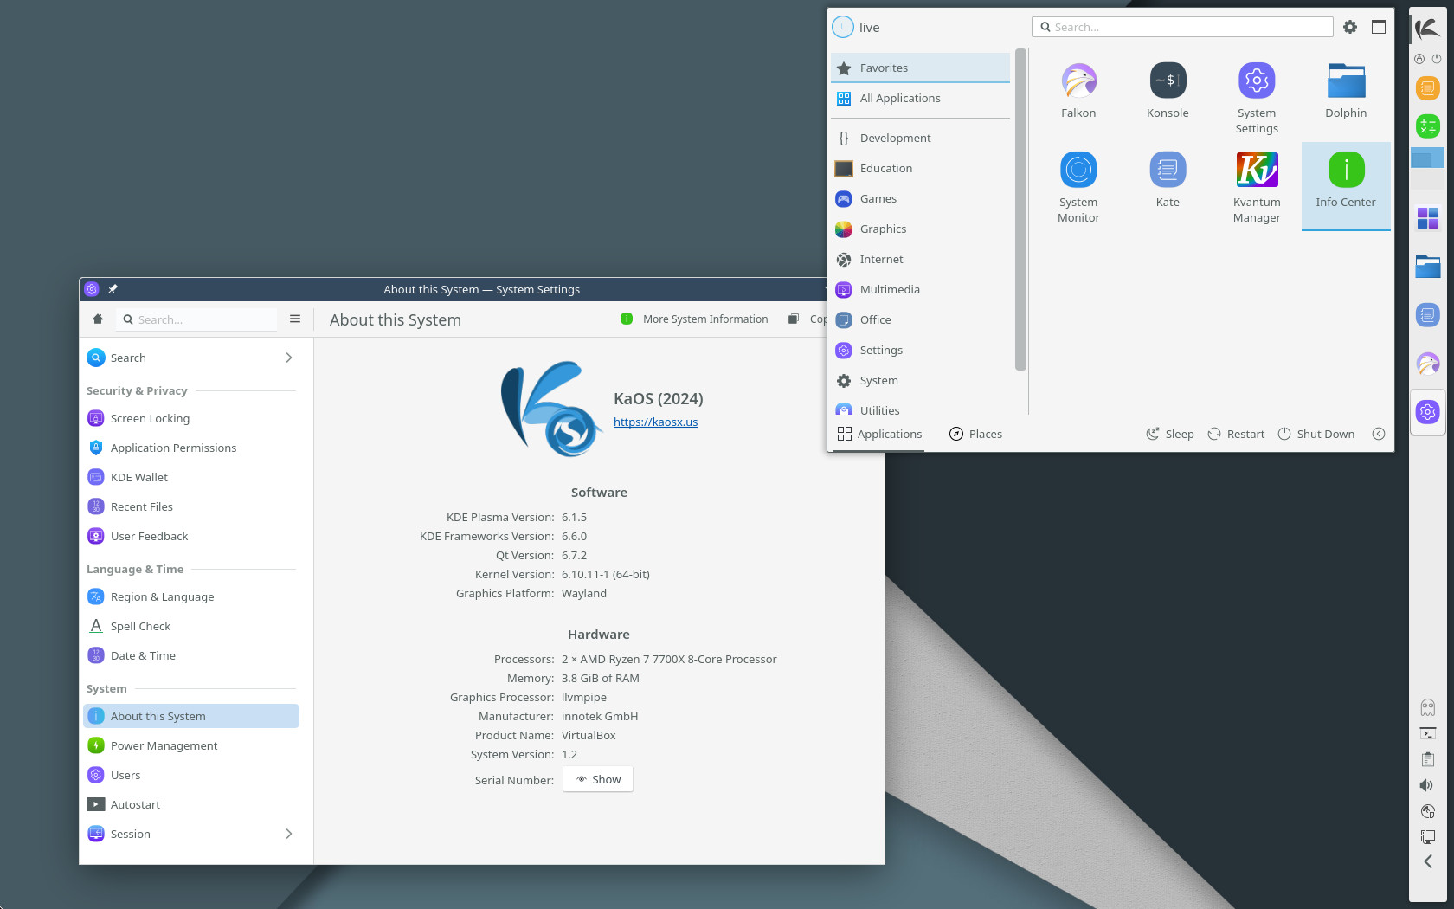Open the orange notes app in panel
This screenshot has height=909, width=1454.
click(1428, 87)
